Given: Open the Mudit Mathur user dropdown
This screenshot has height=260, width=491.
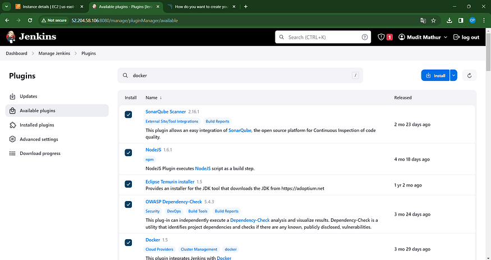Looking at the screenshot, I should (423, 37).
